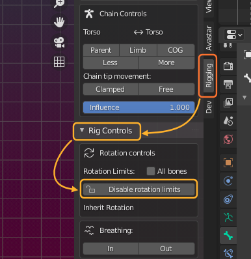Switch to the Avastar sidebar tab

tap(209, 38)
